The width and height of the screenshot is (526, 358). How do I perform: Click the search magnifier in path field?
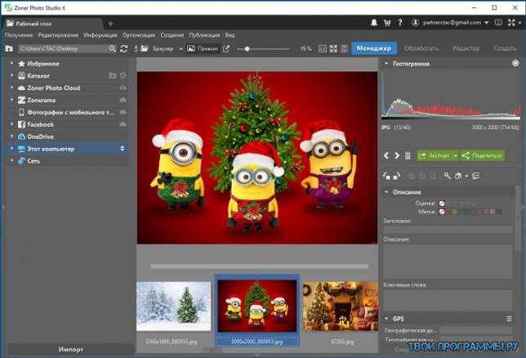[x=112, y=49]
